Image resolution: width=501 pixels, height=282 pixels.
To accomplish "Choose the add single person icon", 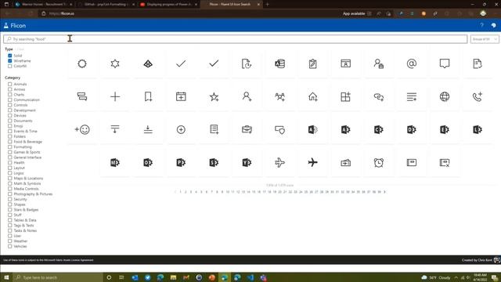I will click(x=247, y=96).
